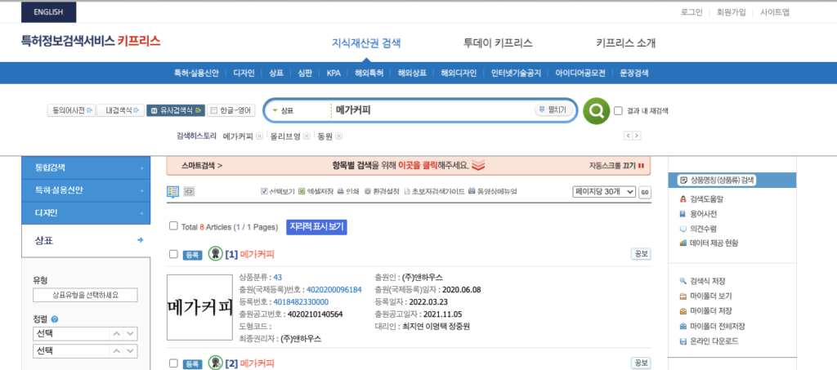Image resolution: width=837 pixels, height=370 pixels.
Task: Click 인쇄 print icon
Action: pos(347,191)
